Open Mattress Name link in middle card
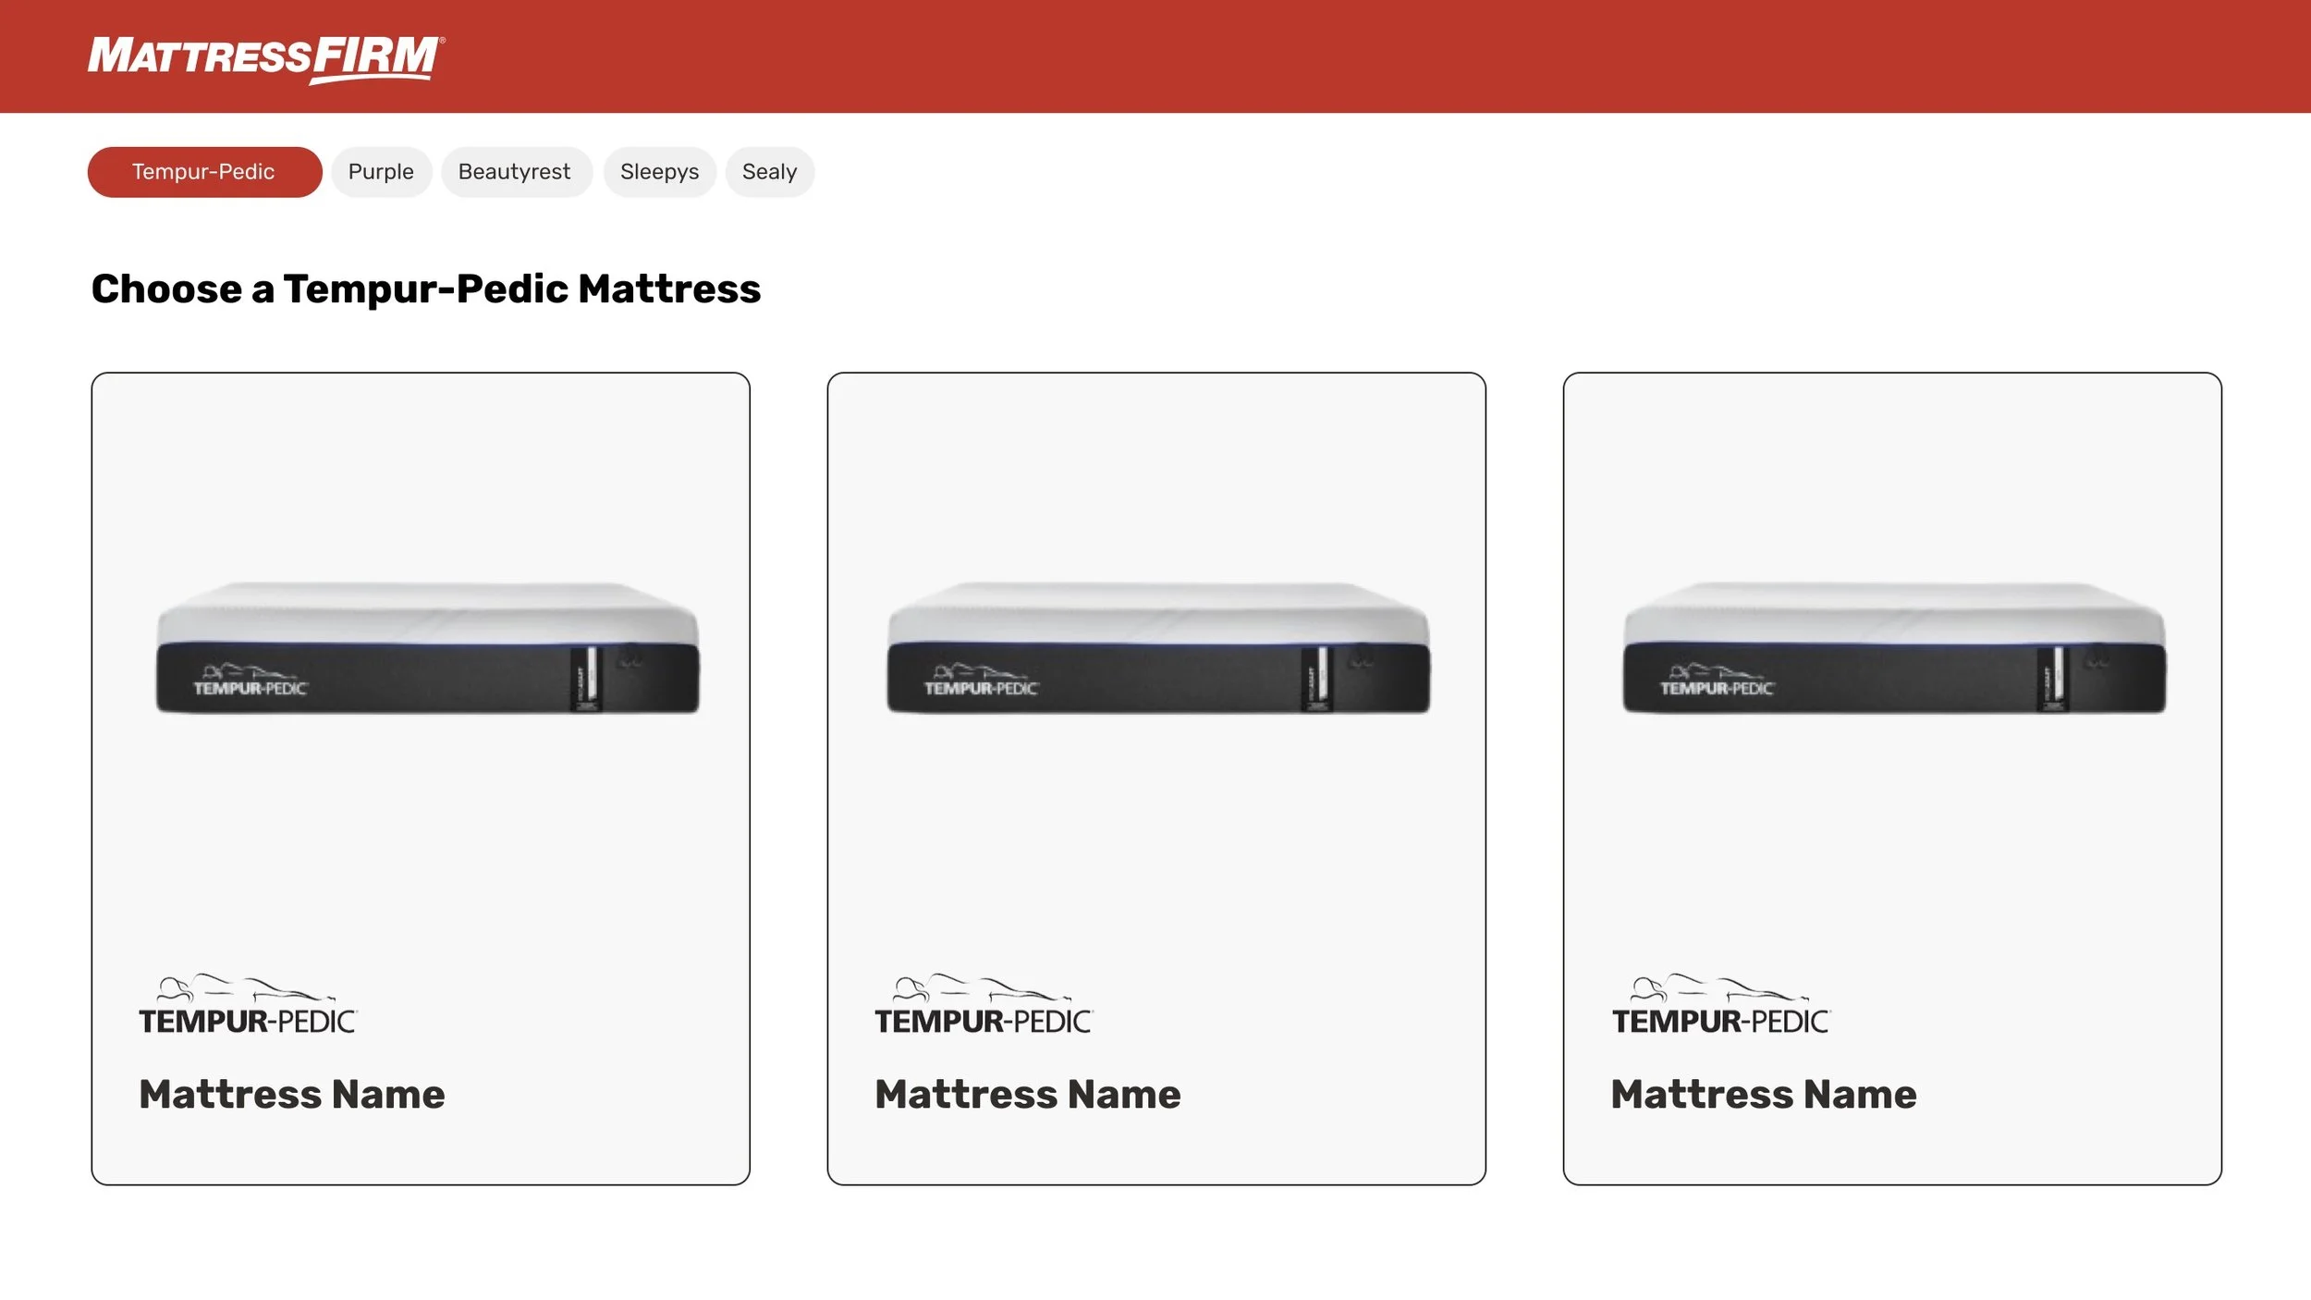This screenshot has width=2311, height=1300. click(1027, 1095)
